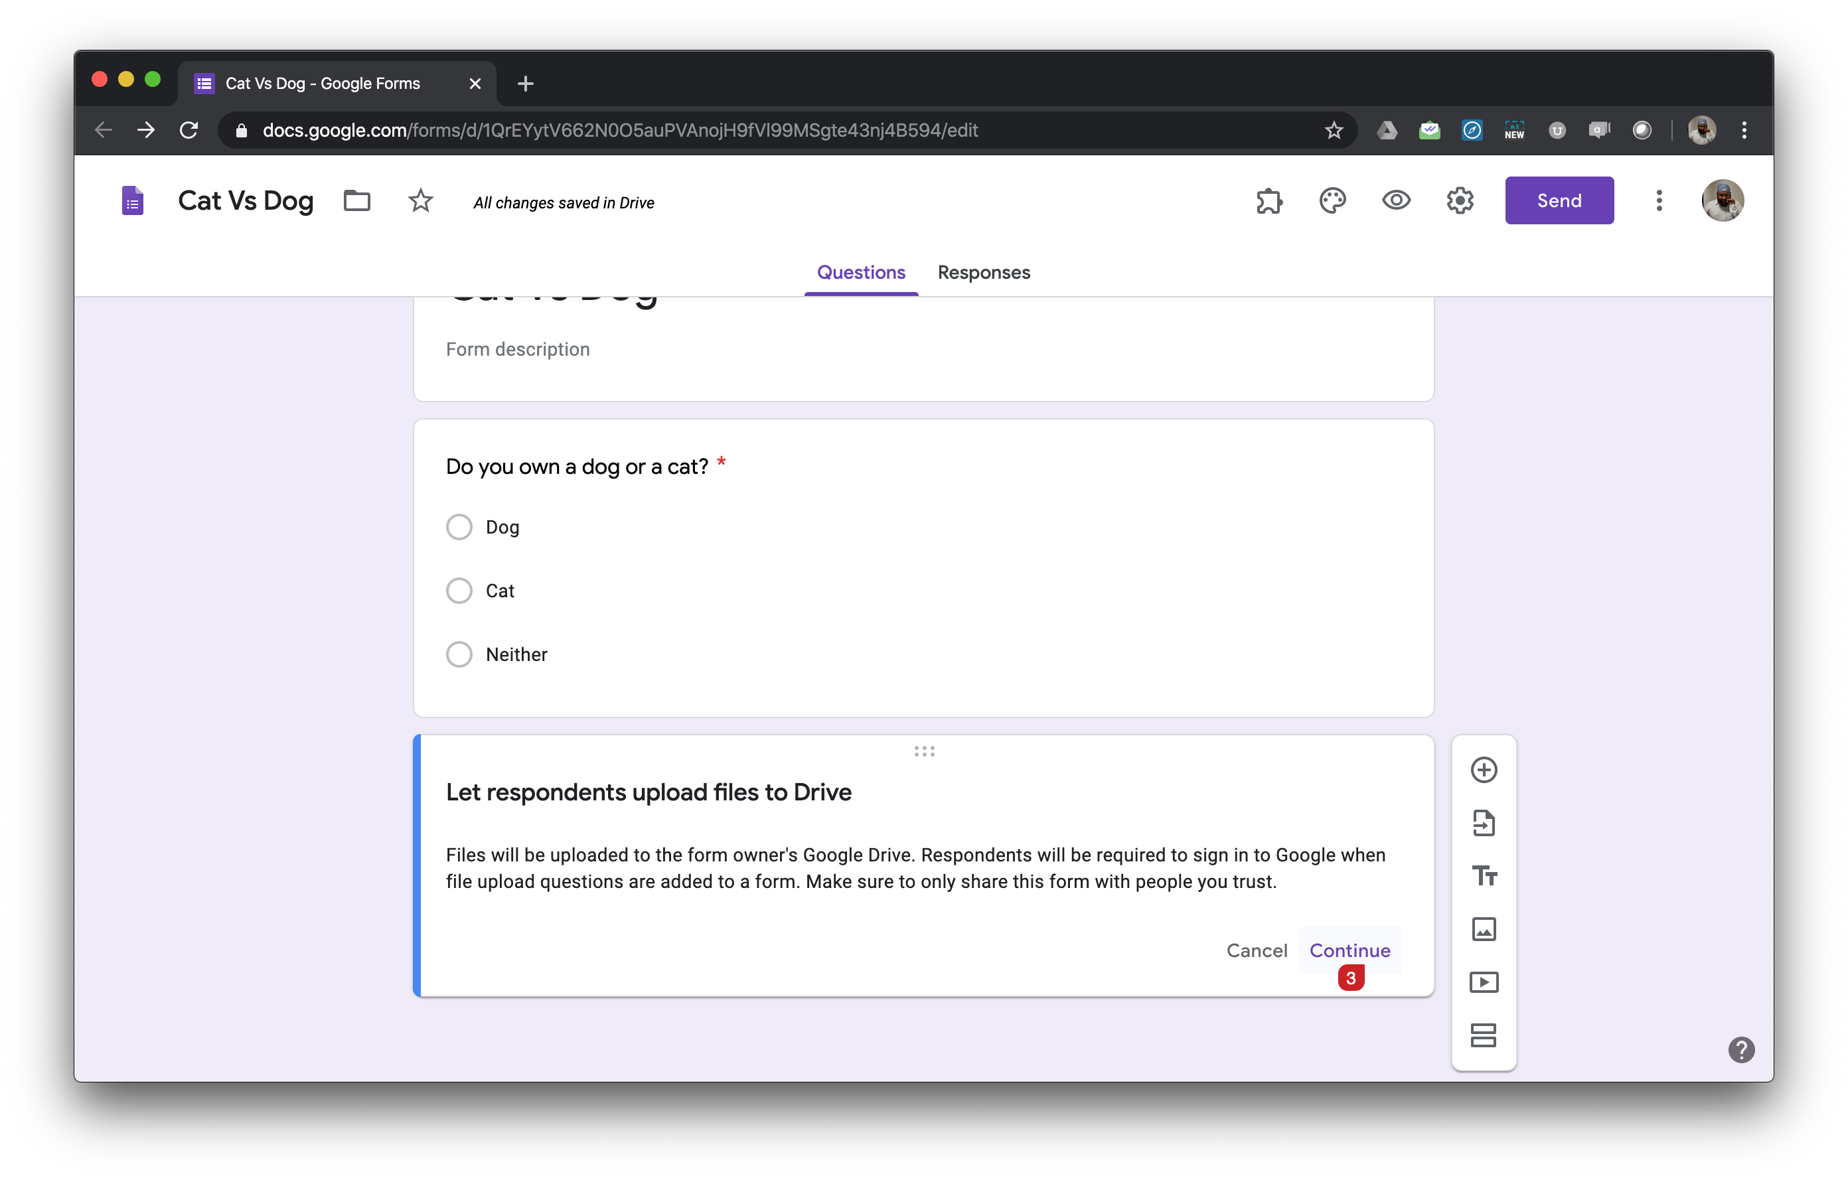Click the Add image icon
1848x1180 pixels.
[x=1484, y=929]
